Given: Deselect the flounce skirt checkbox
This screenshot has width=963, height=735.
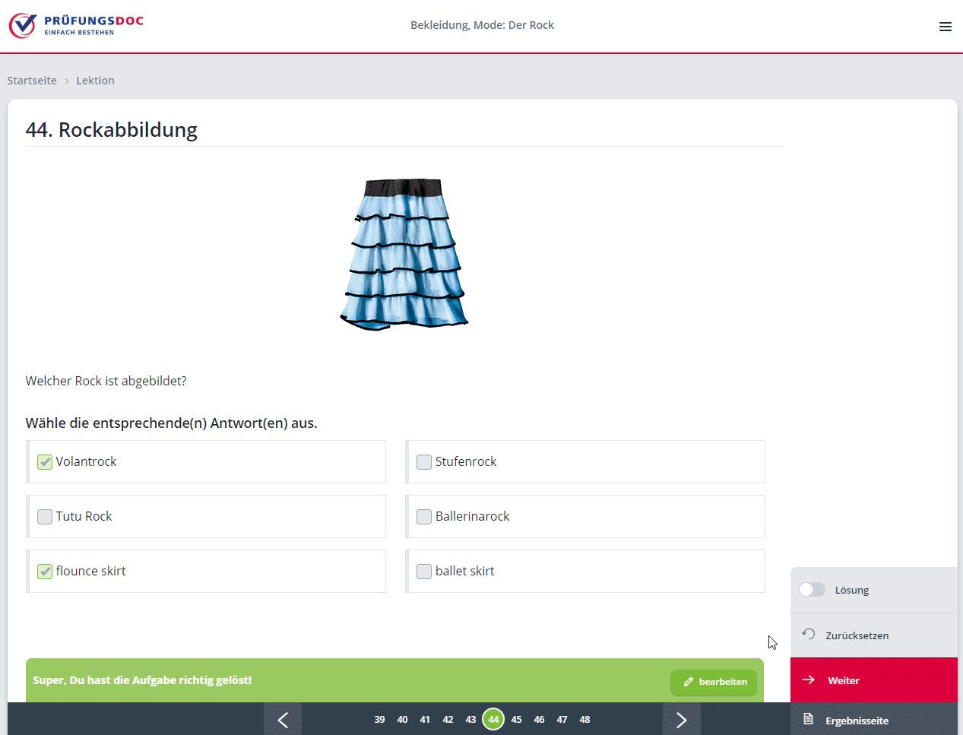Looking at the screenshot, I should [45, 572].
